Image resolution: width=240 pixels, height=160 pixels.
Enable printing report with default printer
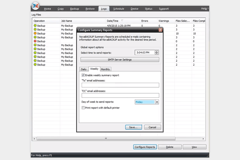click(x=83, y=108)
